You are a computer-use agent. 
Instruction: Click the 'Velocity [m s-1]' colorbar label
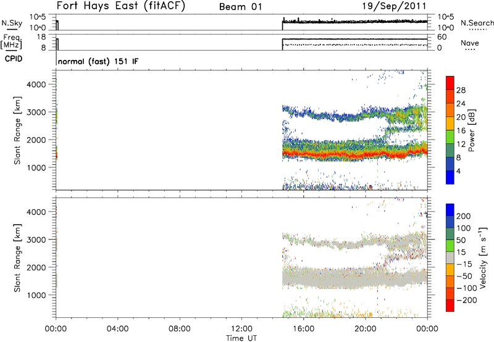coord(483,257)
